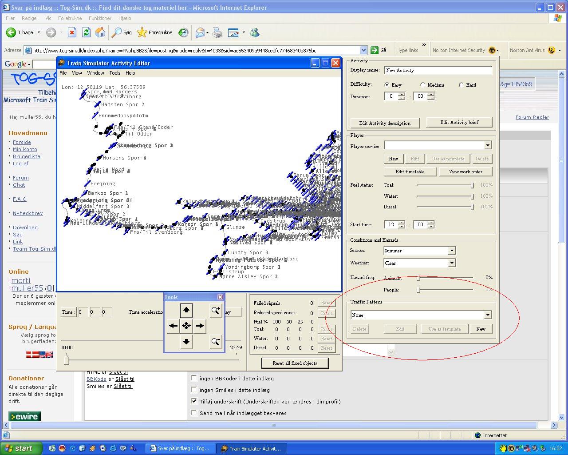Screen dimensions: 568x455
Task: Click the Display name input field
Action: pyautogui.click(x=438, y=70)
